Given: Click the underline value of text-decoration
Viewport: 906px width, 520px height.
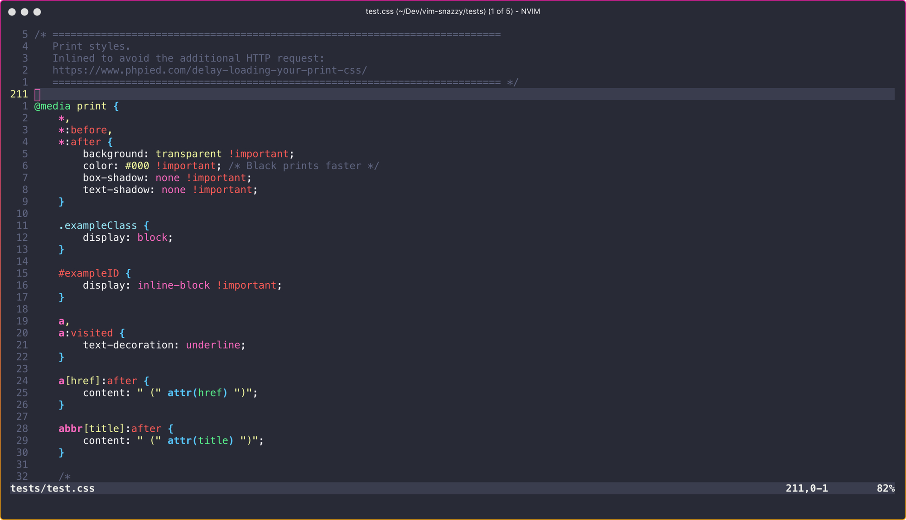Looking at the screenshot, I should coord(213,345).
